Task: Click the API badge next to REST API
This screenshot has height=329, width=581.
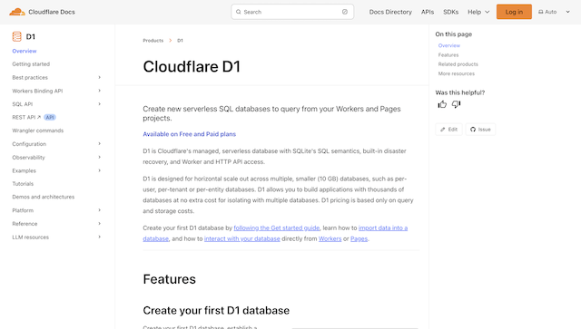Action: pyautogui.click(x=50, y=117)
